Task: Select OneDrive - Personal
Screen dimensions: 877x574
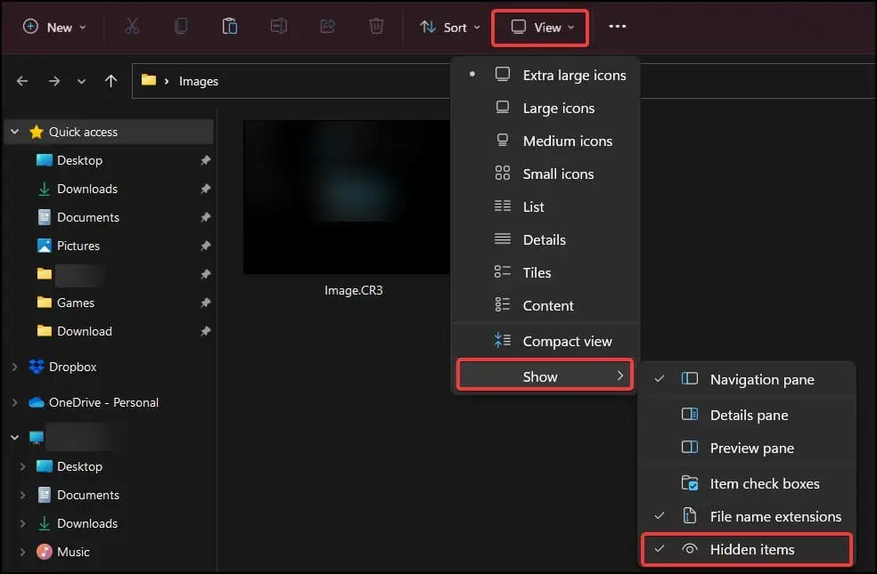Action: coord(103,402)
